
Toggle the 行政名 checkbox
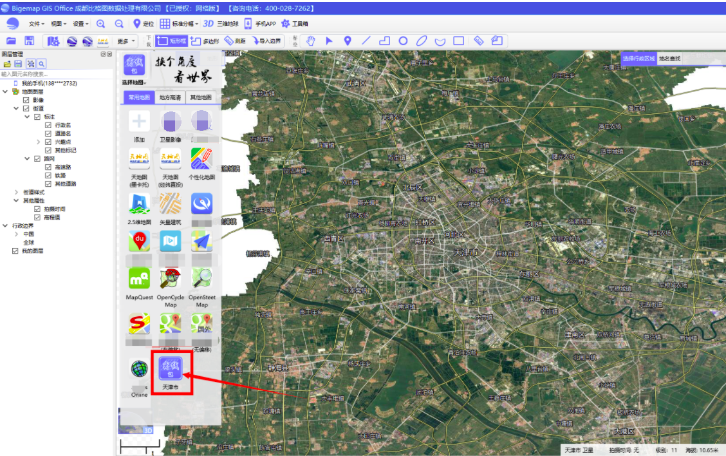(48, 125)
